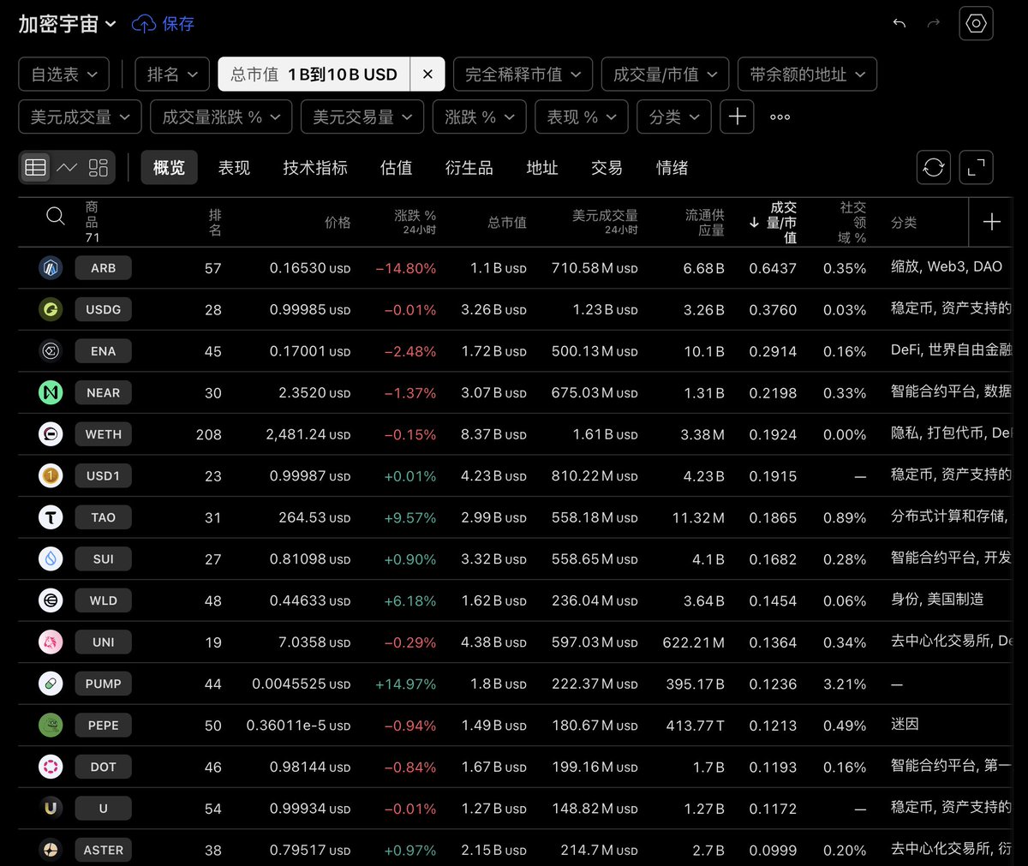Open the NEAR symbol ticker
The height and width of the screenshot is (866, 1028).
coord(103,392)
